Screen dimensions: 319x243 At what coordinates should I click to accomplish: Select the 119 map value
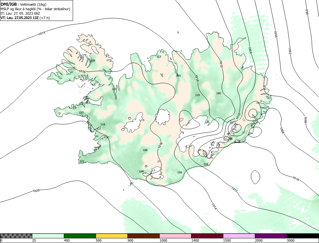click(x=197, y=95)
